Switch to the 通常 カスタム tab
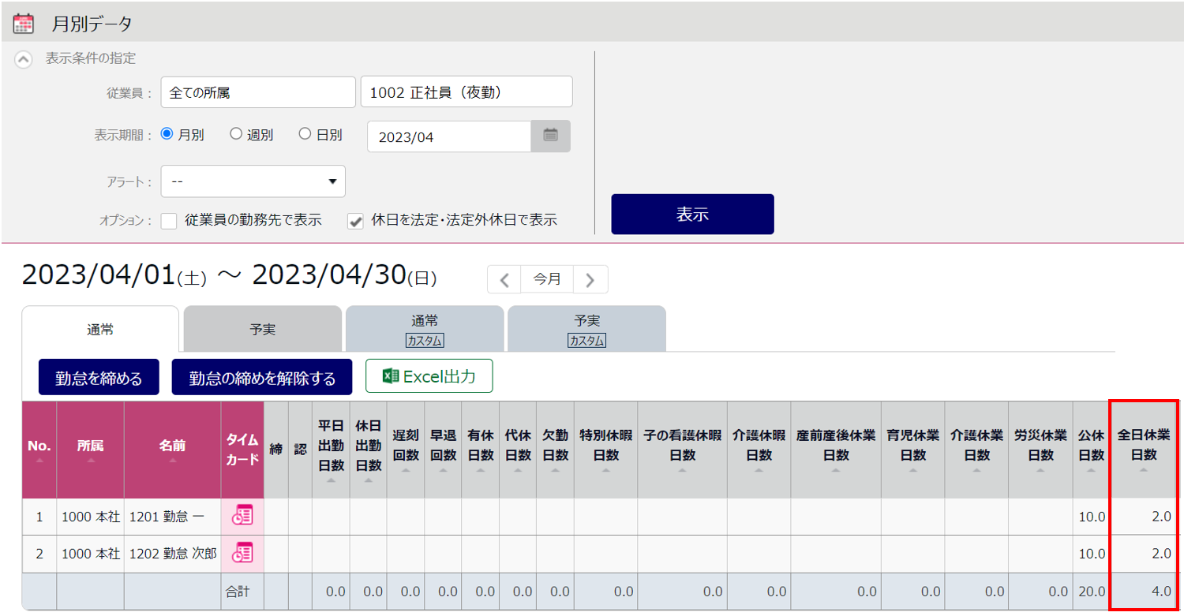This screenshot has height=616, width=1184. [x=425, y=330]
